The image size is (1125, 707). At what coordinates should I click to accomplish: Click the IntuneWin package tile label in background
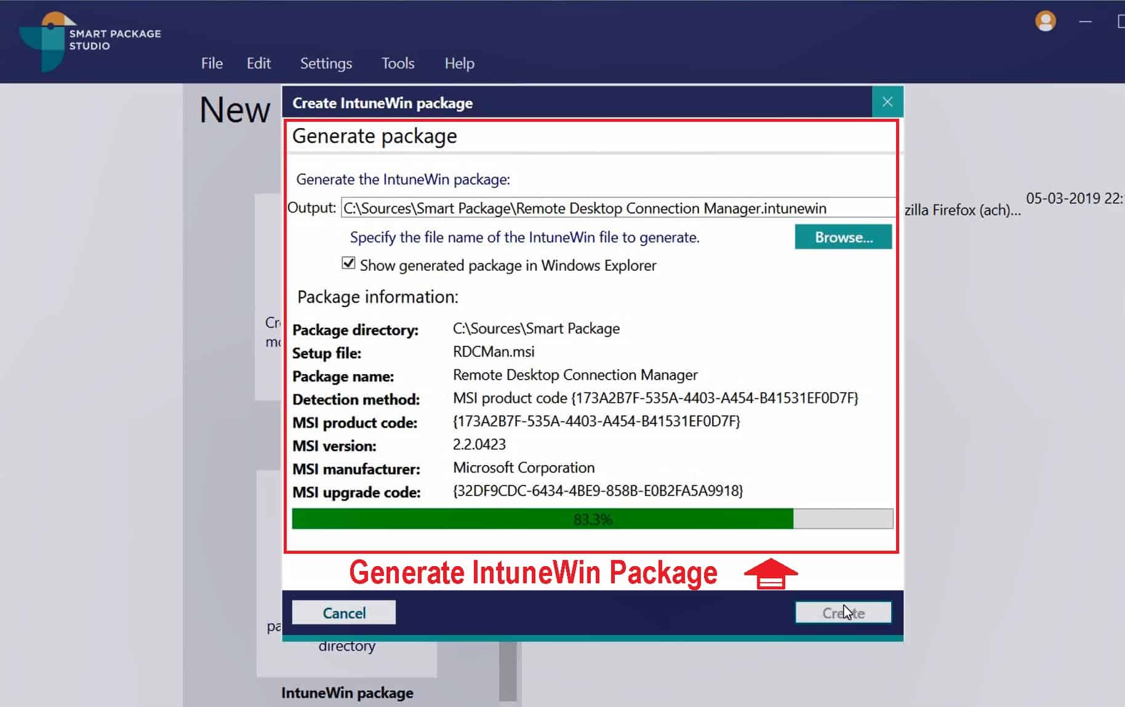(347, 693)
